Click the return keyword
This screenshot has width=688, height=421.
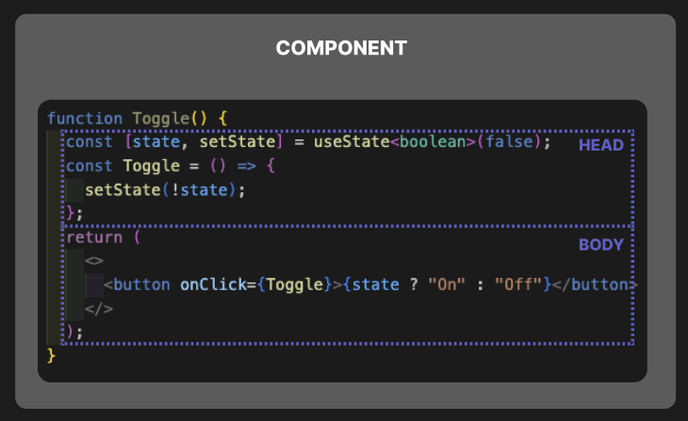point(94,237)
